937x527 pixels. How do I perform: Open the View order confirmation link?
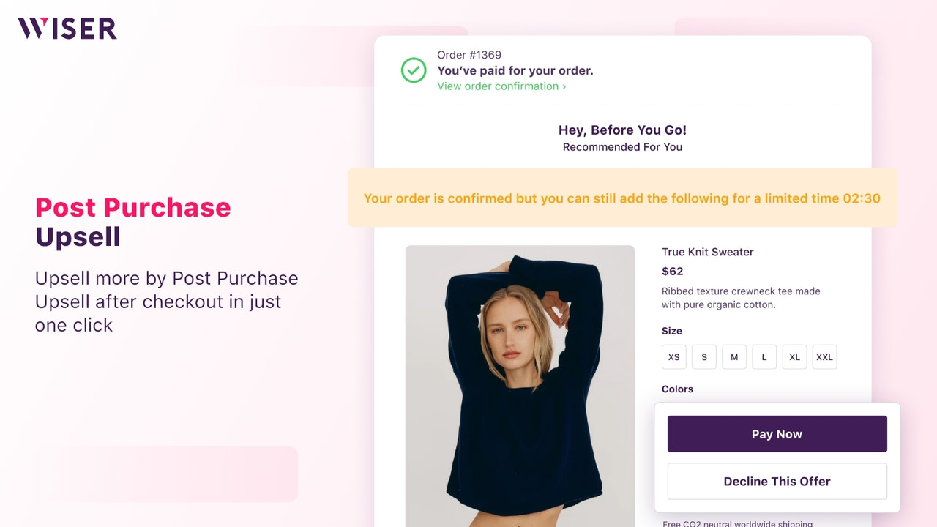pos(496,86)
